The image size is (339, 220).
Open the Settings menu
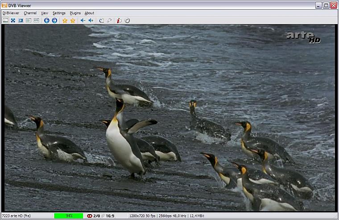pyautogui.click(x=59, y=13)
